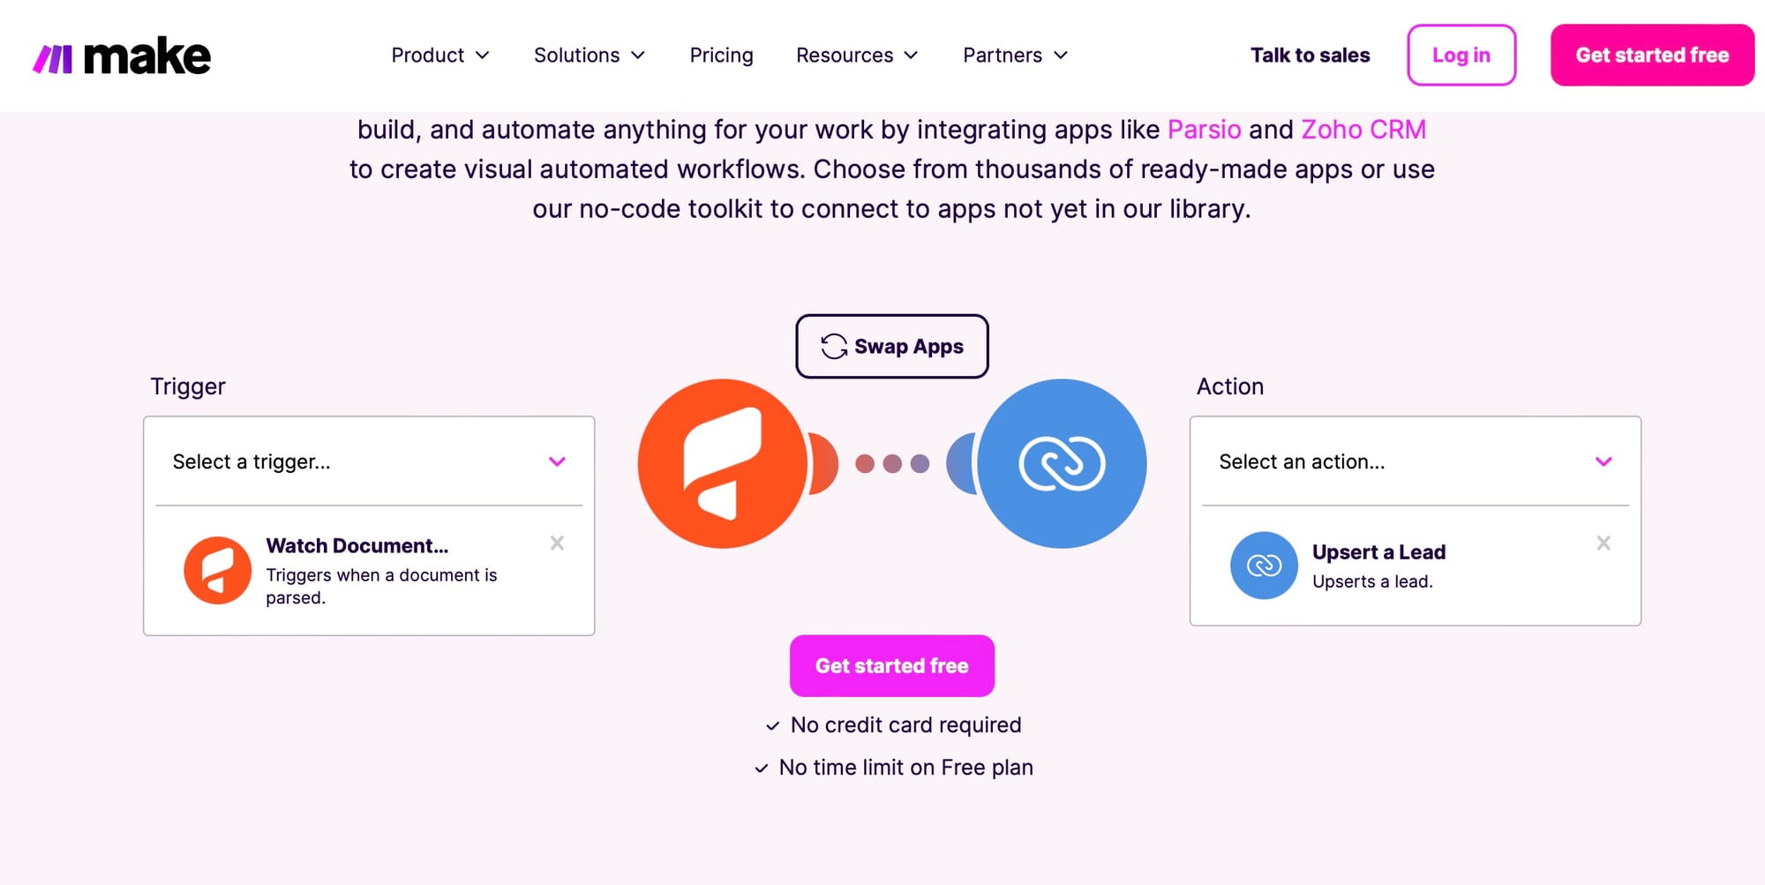Click the large orange Parsio app icon
Image resolution: width=1765 pixels, height=885 pixels.
pyautogui.click(x=722, y=463)
